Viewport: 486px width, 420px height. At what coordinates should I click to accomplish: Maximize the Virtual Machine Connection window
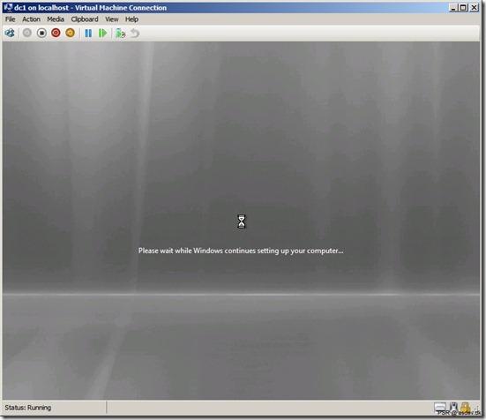tap(463, 8)
